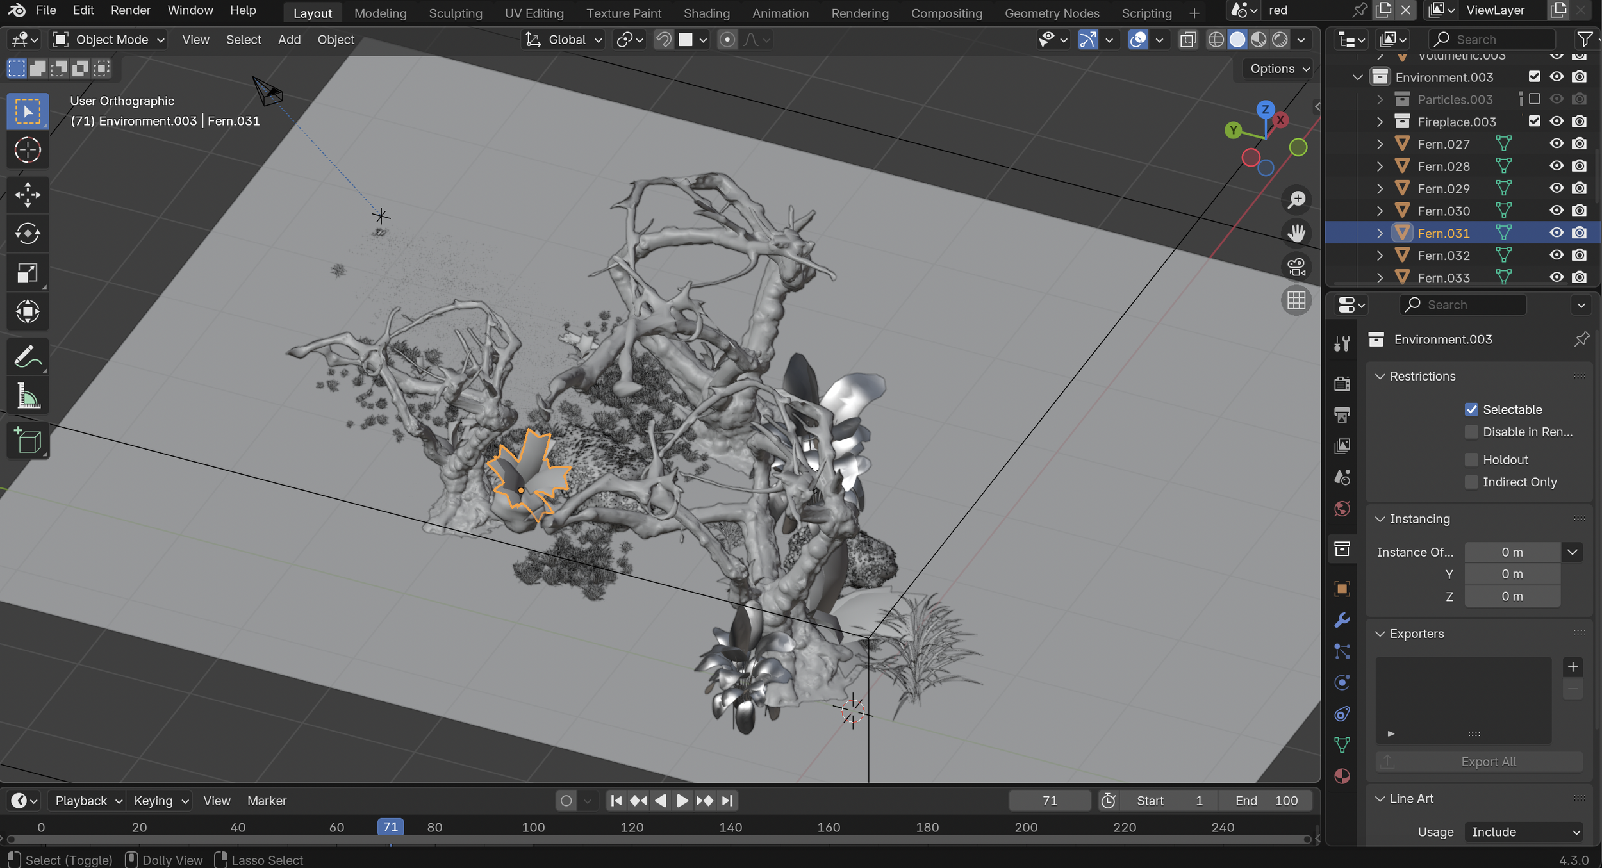Click the Export All button

pyautogui.click(x=1479, y=762)
